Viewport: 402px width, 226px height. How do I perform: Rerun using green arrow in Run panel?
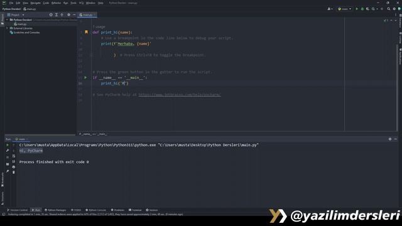[x=8, y=145]
